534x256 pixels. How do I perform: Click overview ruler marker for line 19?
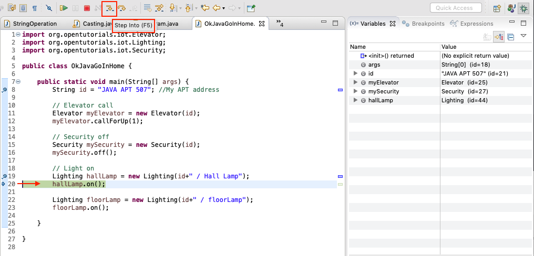pos(340,176)
